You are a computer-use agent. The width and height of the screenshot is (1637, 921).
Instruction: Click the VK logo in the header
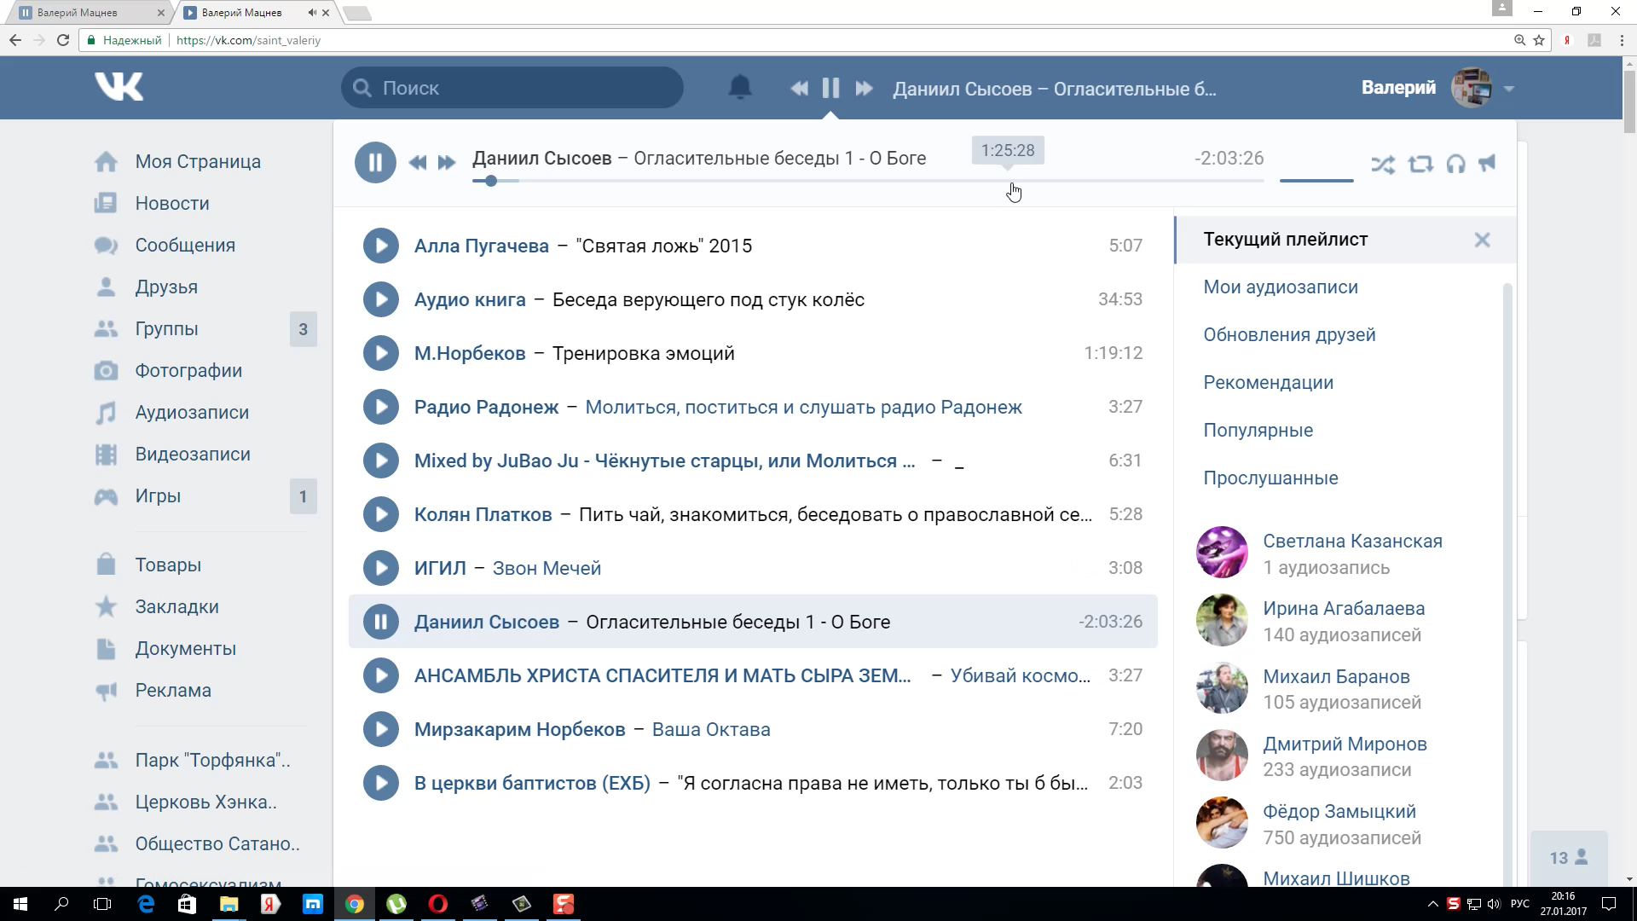[119, 87]
